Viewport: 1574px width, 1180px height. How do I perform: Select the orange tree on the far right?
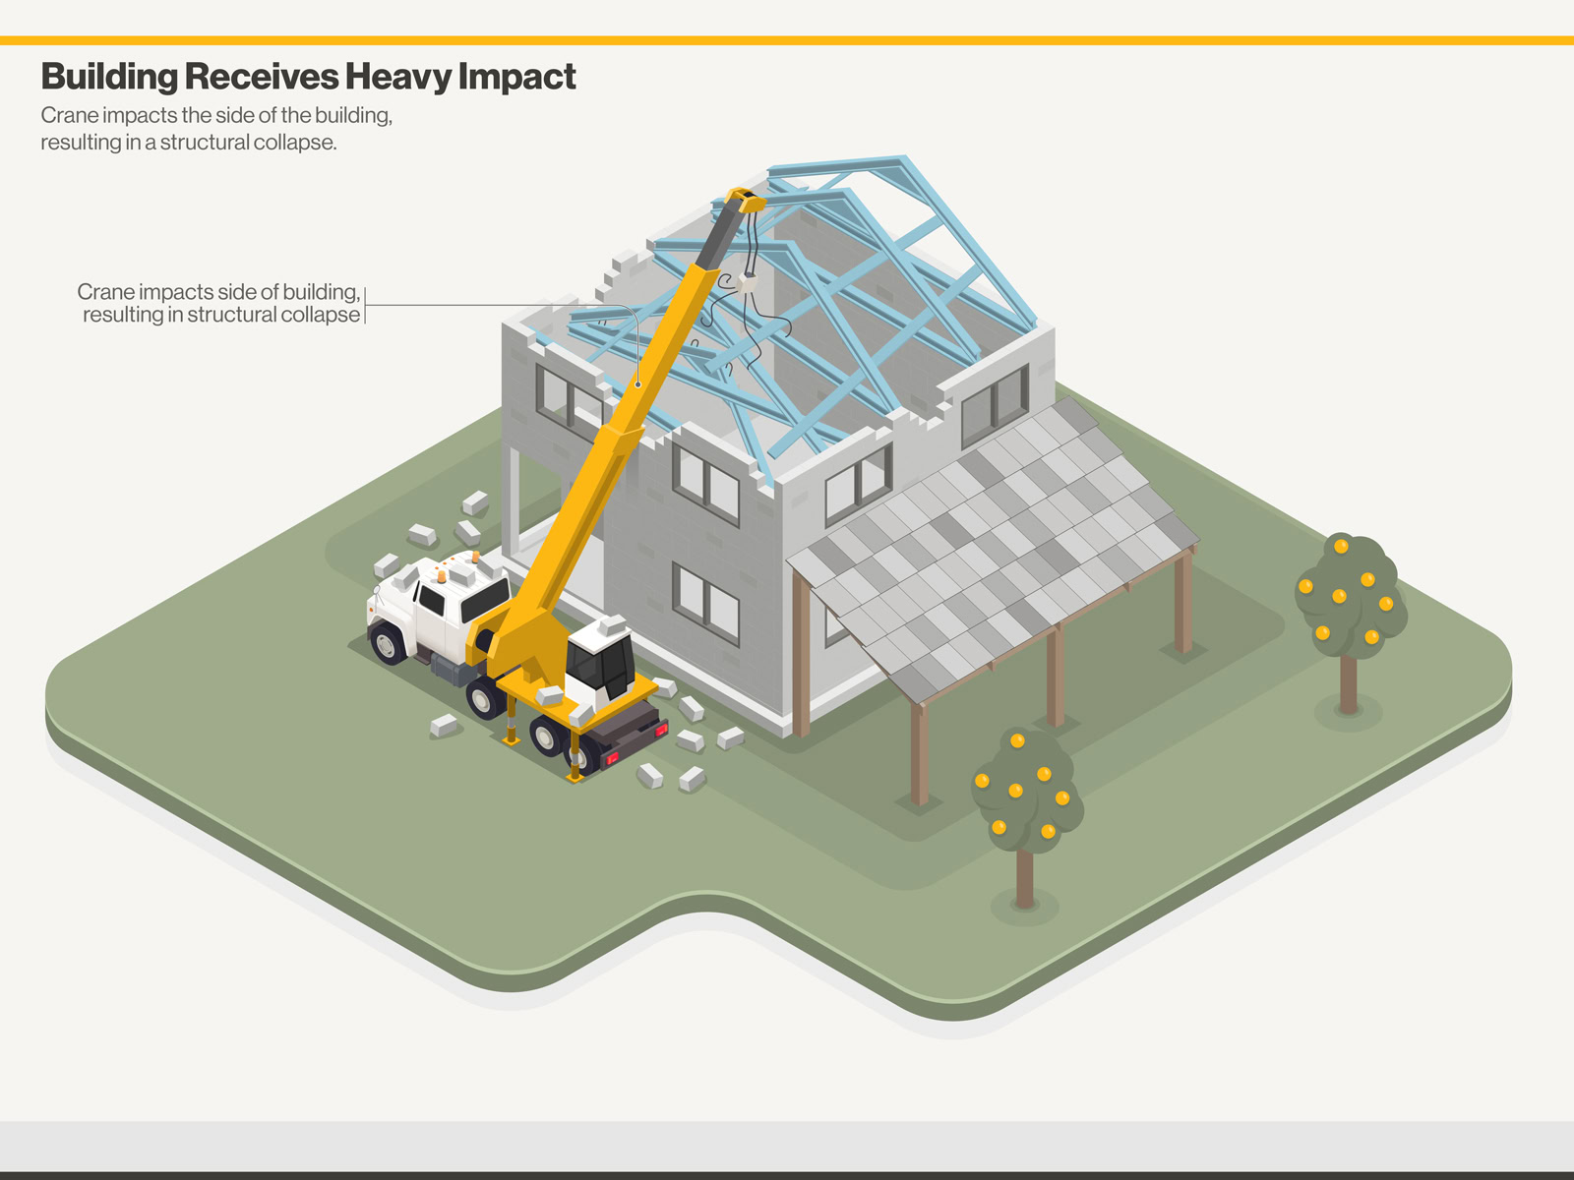(1350, 602)
